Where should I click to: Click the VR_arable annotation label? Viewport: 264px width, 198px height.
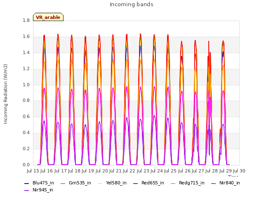pyautogui.click(x=48, y=17)
